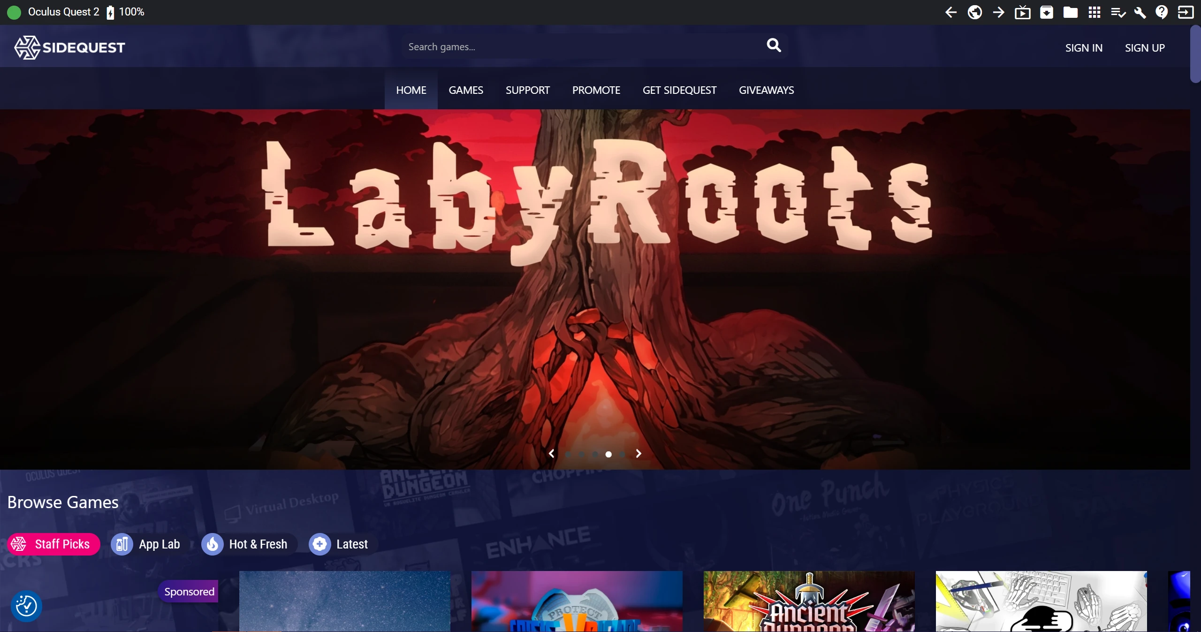
Task: Click the stream/cast TV icon
Action: pos(1022,12)
